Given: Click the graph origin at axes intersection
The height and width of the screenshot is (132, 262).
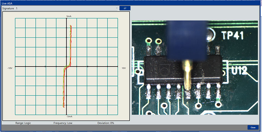Looking at the screenshot, I should (x=67, y=67).
